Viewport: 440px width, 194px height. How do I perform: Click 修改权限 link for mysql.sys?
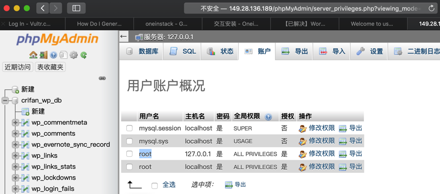pos(322,141)
